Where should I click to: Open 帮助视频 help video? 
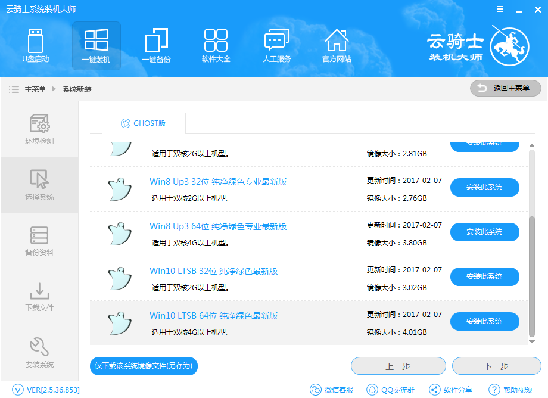pyautogui.click(x=510, y=390)
